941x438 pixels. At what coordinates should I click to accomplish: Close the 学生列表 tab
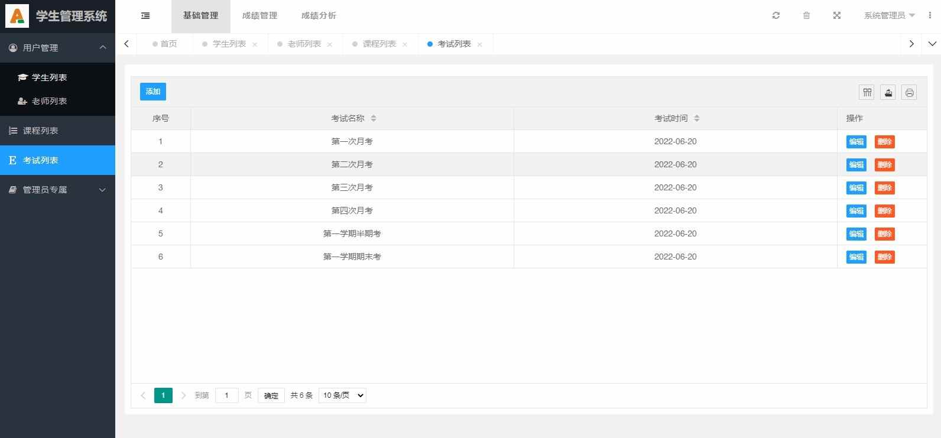255,45
